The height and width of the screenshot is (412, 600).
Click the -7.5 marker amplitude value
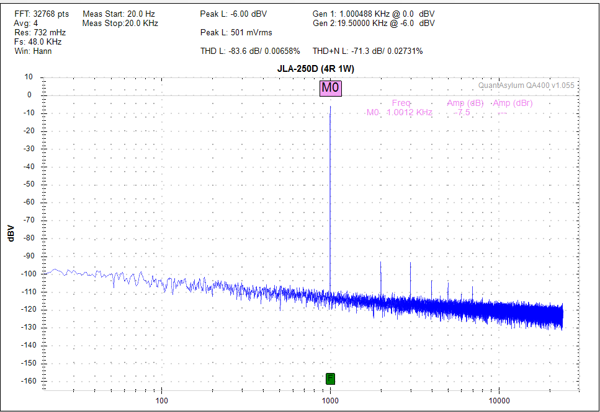point(462,112)
